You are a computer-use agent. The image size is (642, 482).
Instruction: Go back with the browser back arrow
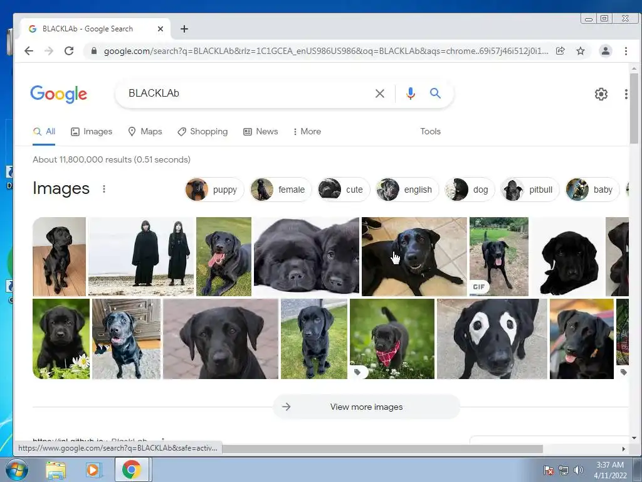click(29, 51)
